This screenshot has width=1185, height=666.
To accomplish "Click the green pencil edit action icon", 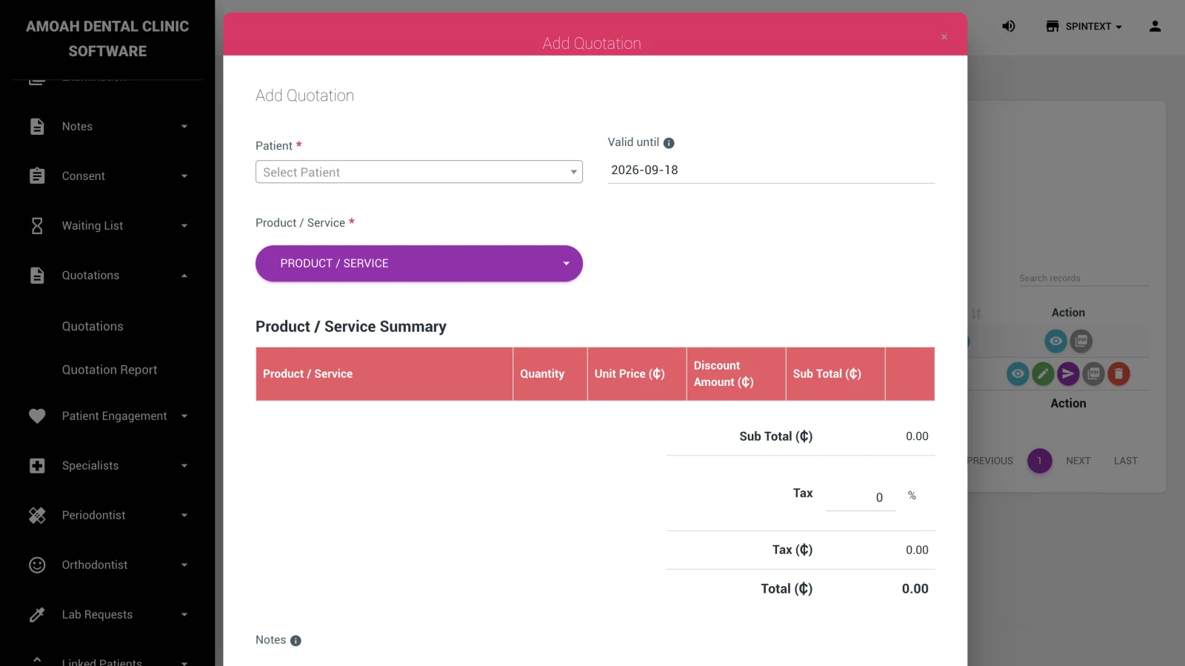I will [x=1043, y=374].
